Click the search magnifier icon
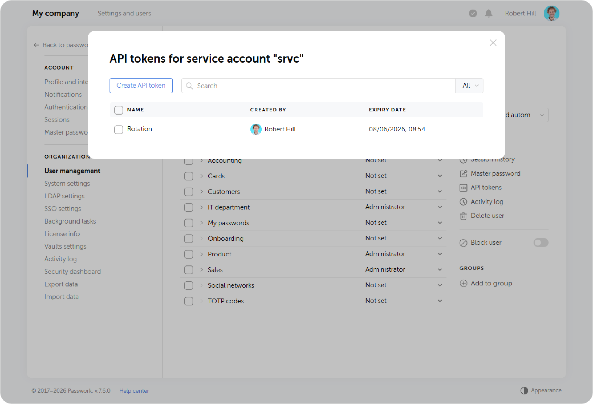This screenshot has width=593, height=404. (x=189, y=86)
